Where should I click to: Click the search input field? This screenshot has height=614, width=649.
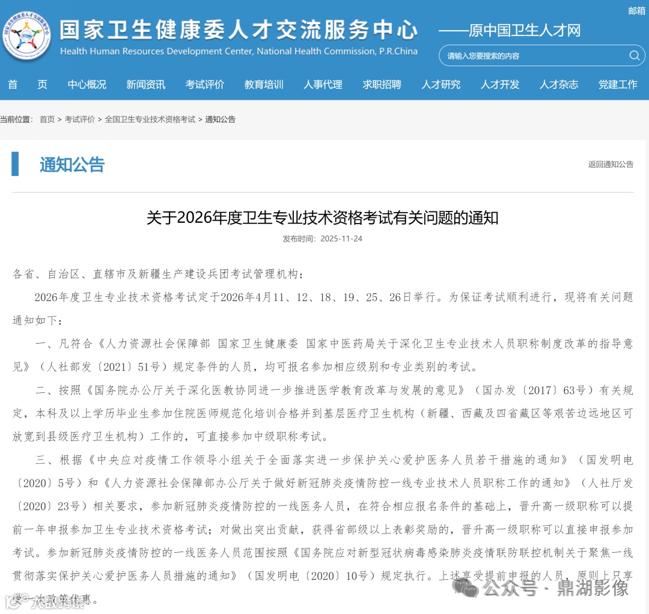541,55
